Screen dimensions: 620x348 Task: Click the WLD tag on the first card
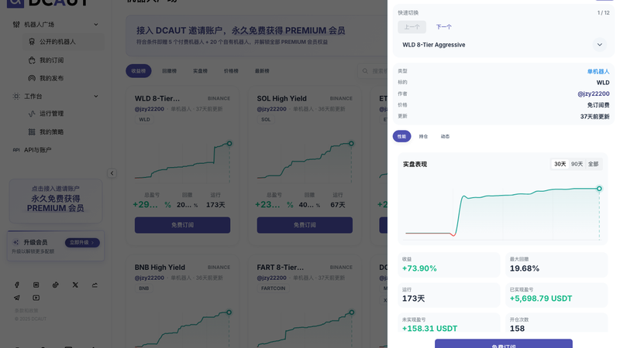point(144,120)
